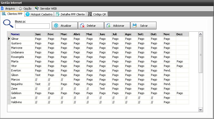The width and height of the screenshot is (214, 119).
Task: Click Luis's Nov cell reading Pago
Action: coord(169,98)
